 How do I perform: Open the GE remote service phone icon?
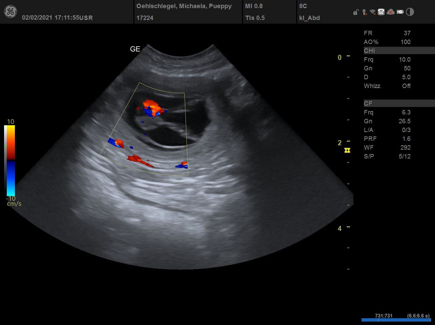(x=381, y=12)
